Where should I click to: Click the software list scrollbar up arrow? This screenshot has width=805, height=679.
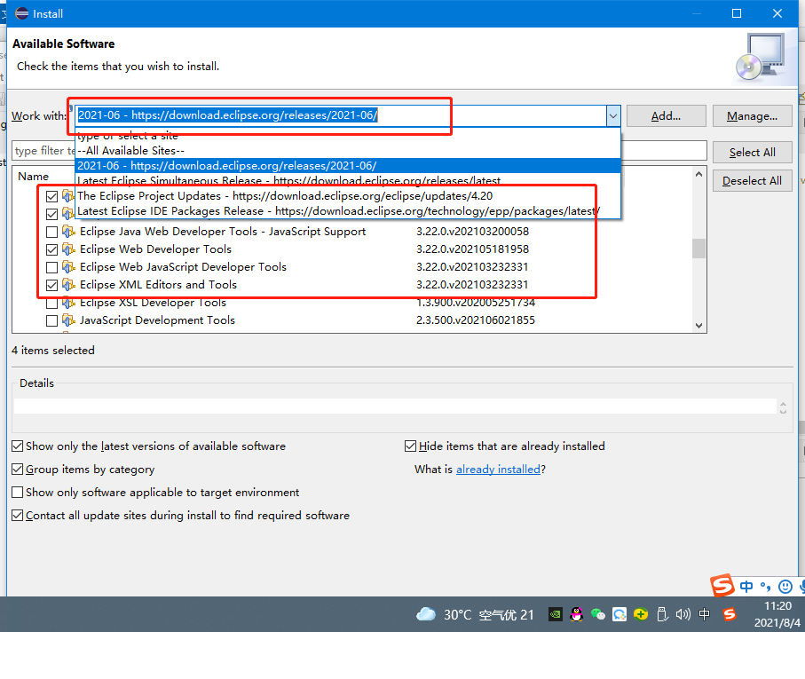point(698,174)
